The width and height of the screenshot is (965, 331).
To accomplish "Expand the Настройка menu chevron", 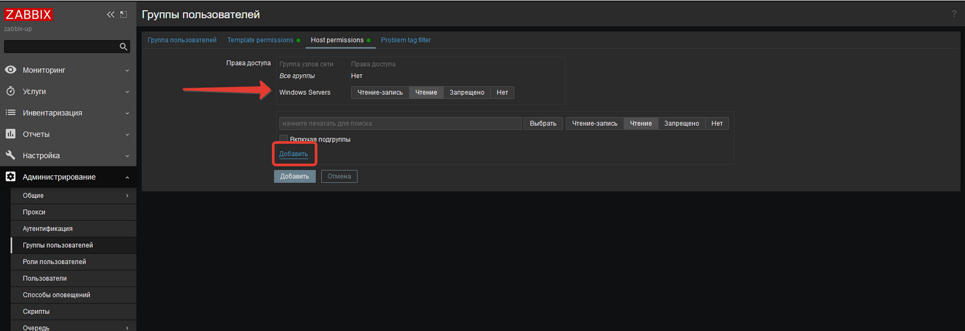I will (x=127, y=156).
